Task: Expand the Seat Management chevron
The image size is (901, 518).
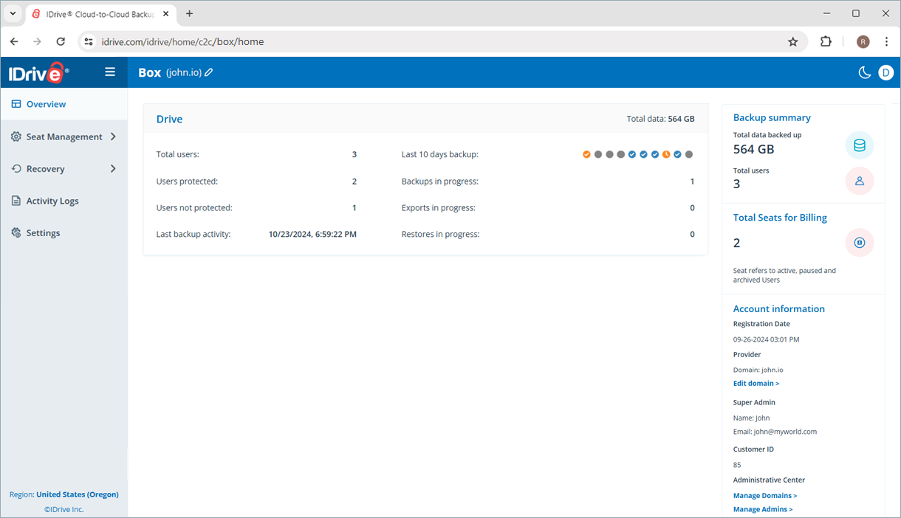Action: (113, 137)
